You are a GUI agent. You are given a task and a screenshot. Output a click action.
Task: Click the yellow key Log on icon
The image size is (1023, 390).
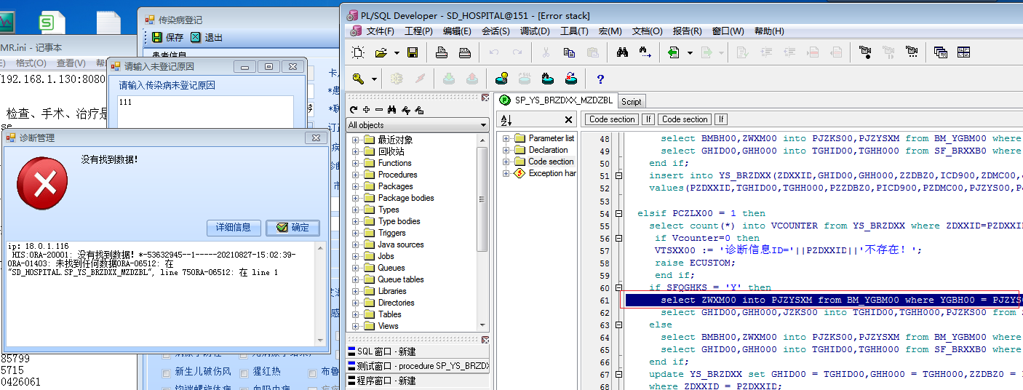tap(359, 79)
